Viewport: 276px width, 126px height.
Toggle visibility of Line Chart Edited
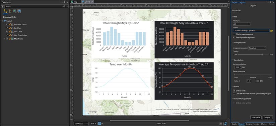7,35
